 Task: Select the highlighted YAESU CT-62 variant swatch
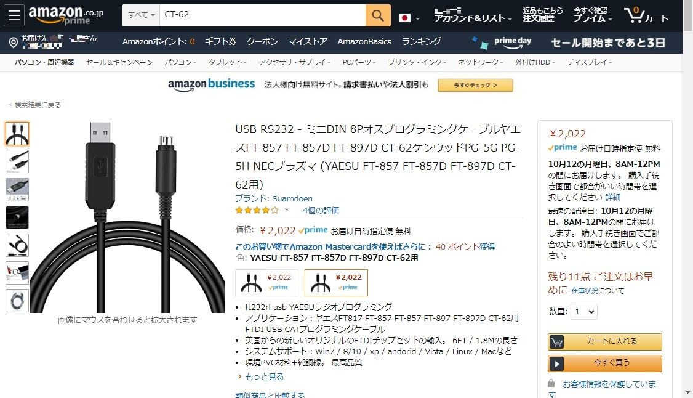coord(336,283)
